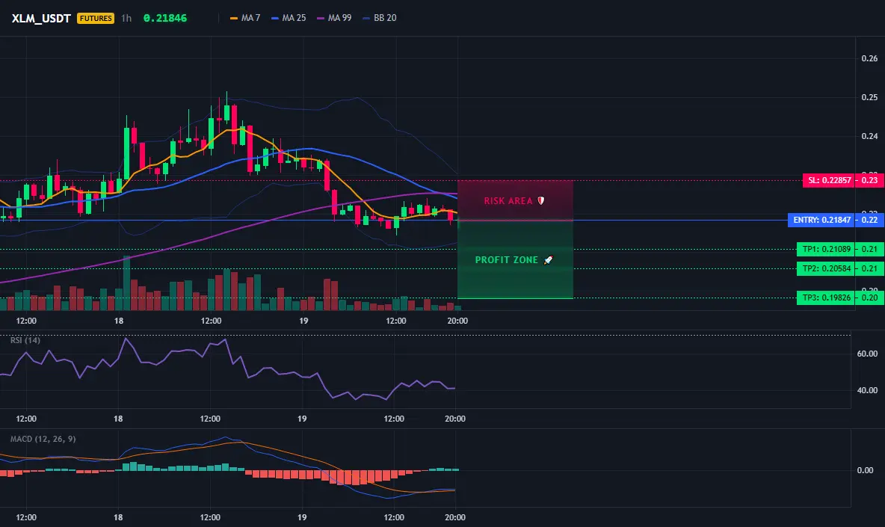Toggle the MA 7 legend item
Screen dimensions: 885x527
click(x=245, y=18)
